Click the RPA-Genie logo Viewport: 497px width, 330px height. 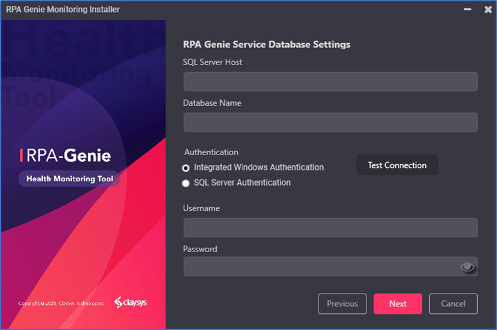point(65,155)
